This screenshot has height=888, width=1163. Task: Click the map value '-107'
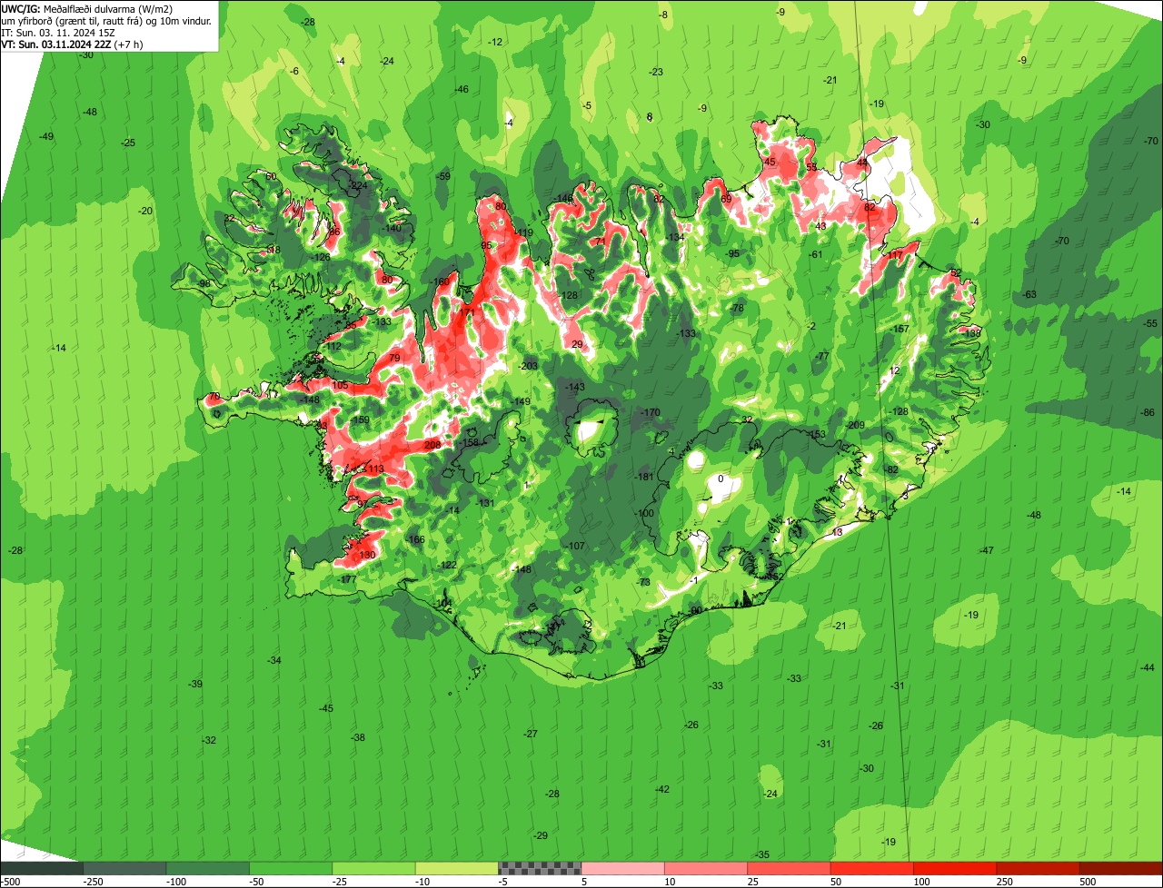click(x=576, y=546)
